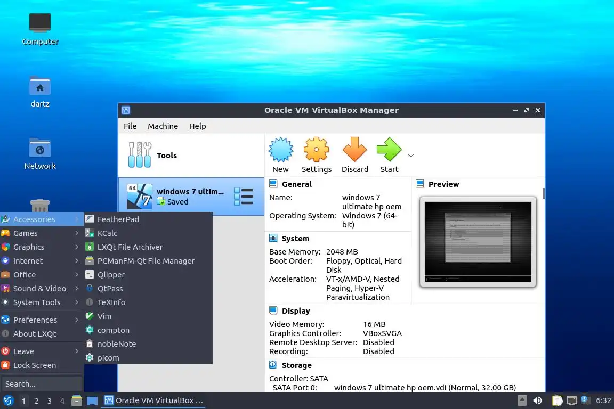Open TeXInfo from Accessories
The height and width of the screenshot is (409, 614).
point(148,302)
